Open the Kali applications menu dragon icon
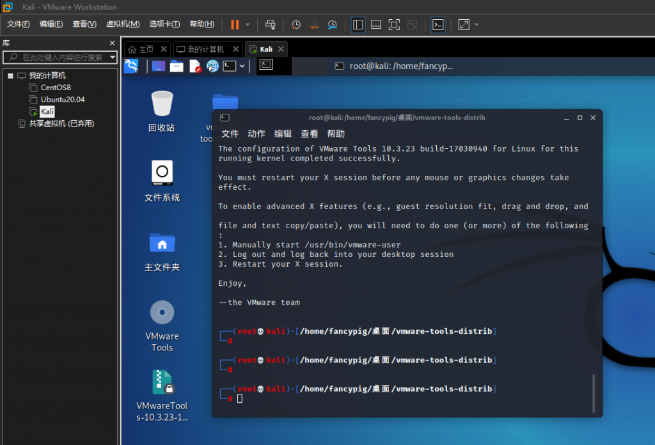Image resolution: width=655 pixels, height=445 pixels. pos(131,66)
